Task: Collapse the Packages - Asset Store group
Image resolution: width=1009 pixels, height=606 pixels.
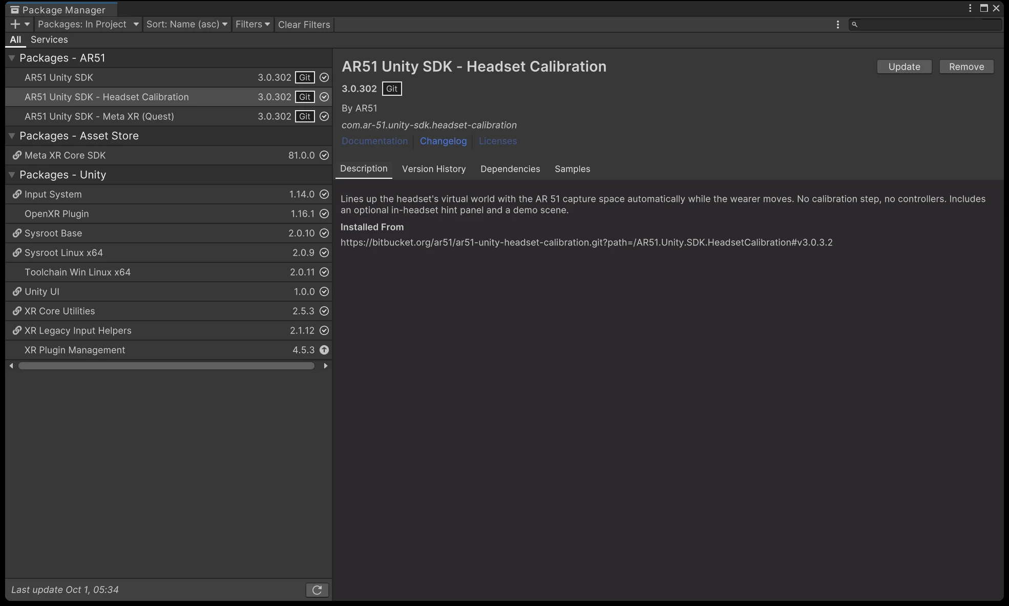Action: [12, 136]
